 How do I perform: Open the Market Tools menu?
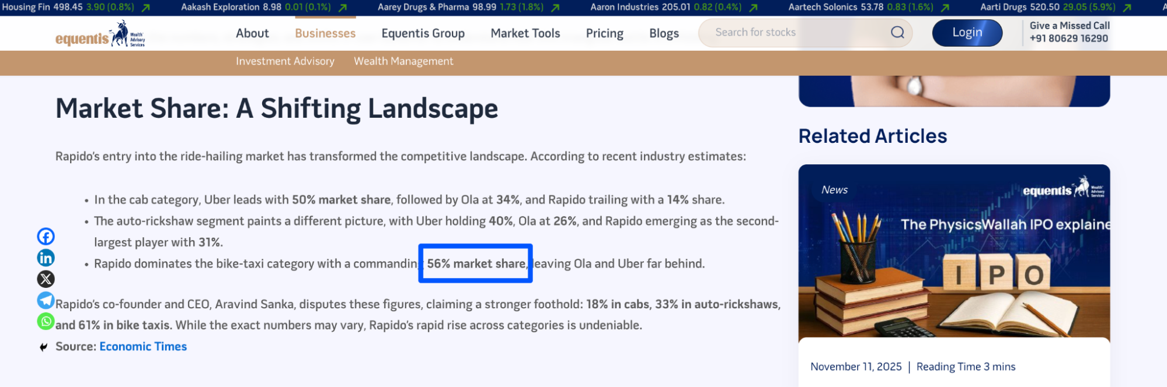click(x=525, y=33)
